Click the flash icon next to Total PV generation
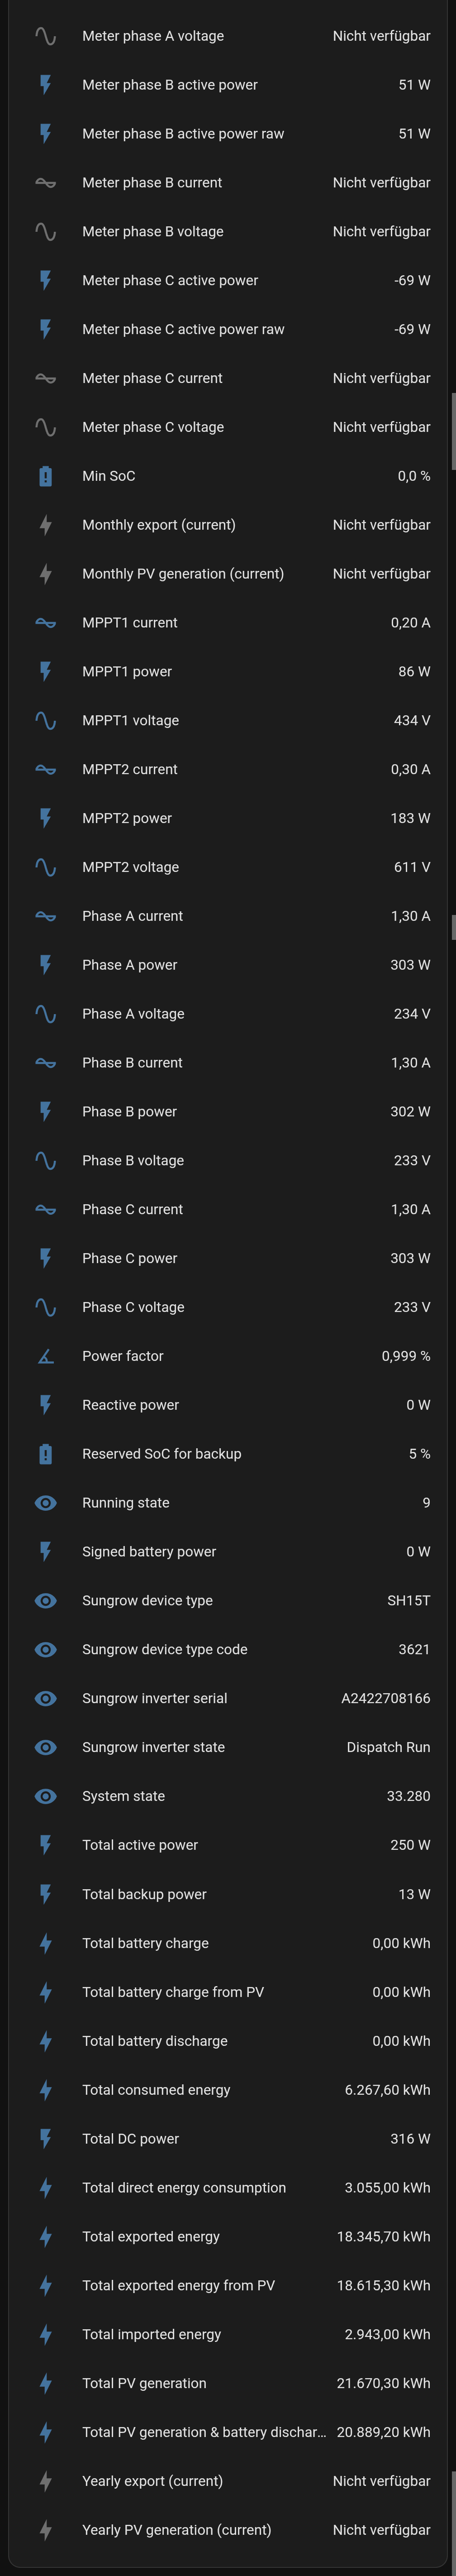The width and height of the screenshot is (456, 2576). 45,2383
